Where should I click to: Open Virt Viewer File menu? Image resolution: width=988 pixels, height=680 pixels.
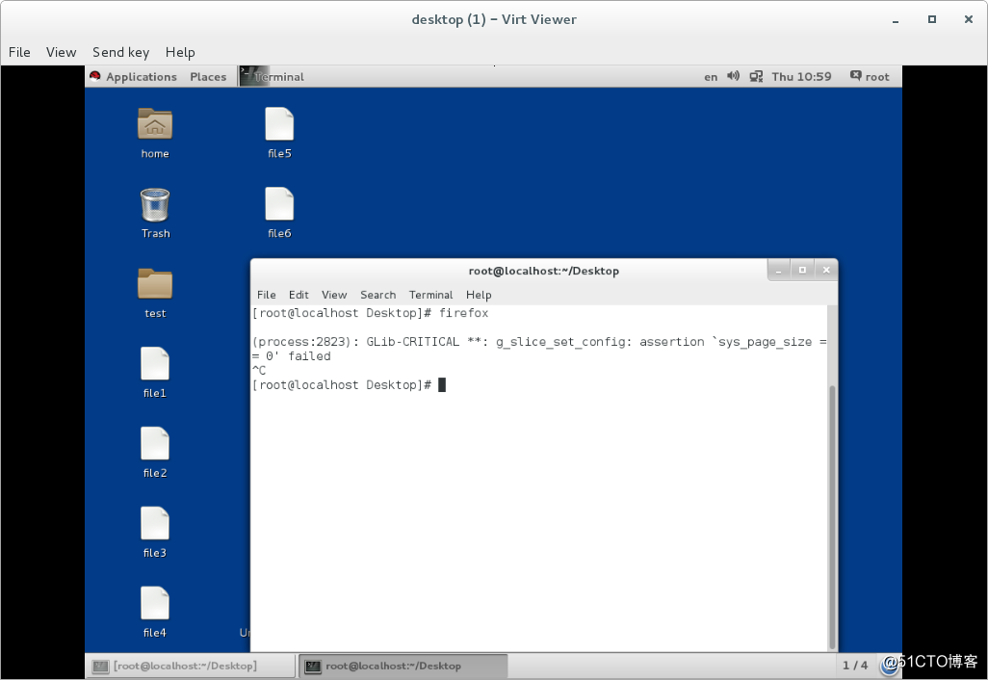19,52
